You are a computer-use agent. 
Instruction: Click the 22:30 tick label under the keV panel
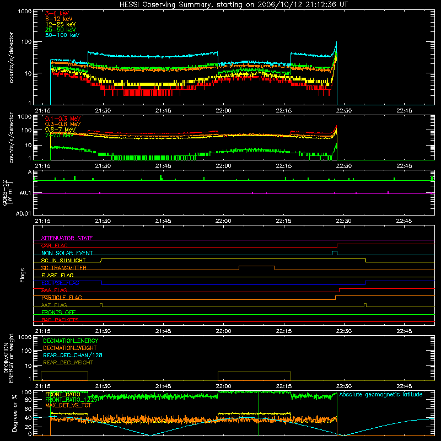(x=344, y=111)
